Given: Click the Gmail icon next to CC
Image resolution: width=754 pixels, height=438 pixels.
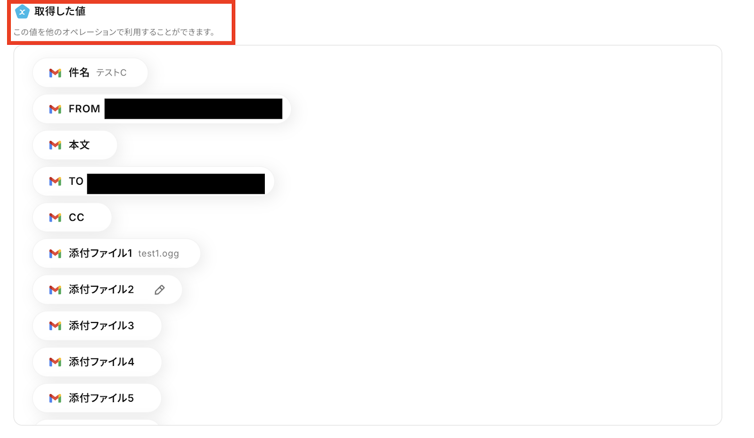Looking at the screenshot, I should click(x=55, y=217).
